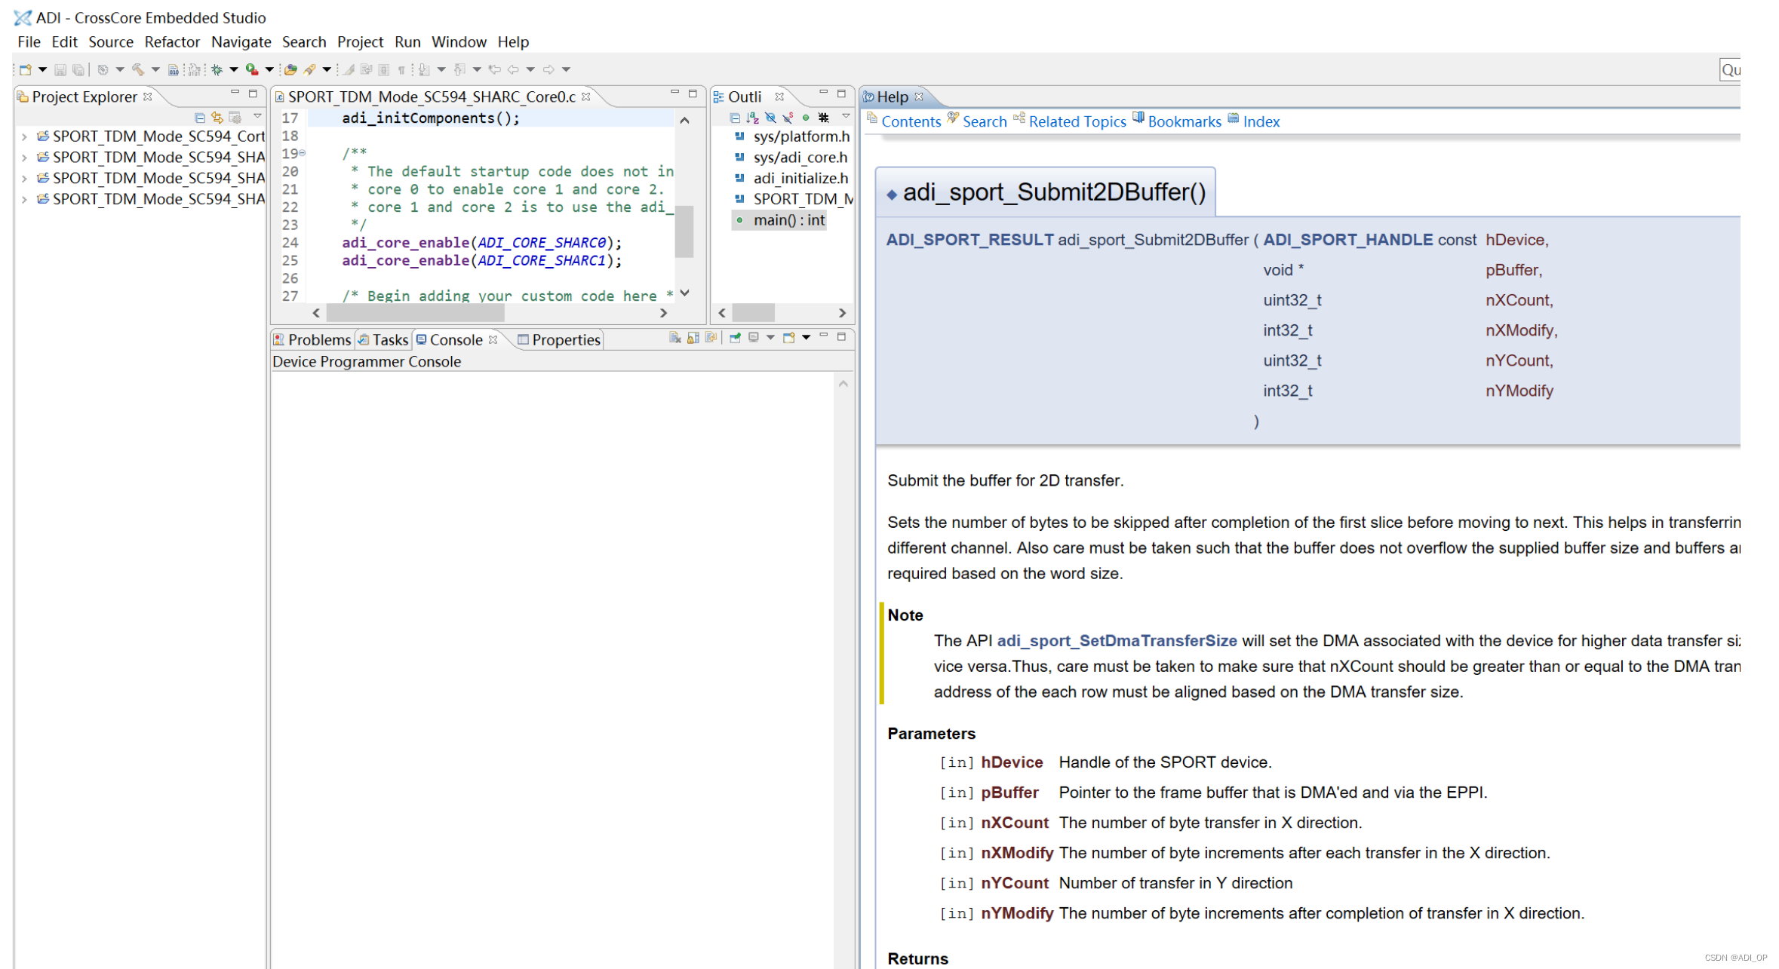Select sys/adi_core.h in Outline
The width and height of the screenshot is (1779, 969).
click(800, 158)
